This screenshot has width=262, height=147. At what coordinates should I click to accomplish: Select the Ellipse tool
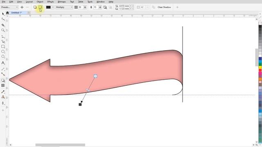tap(3, 51)
